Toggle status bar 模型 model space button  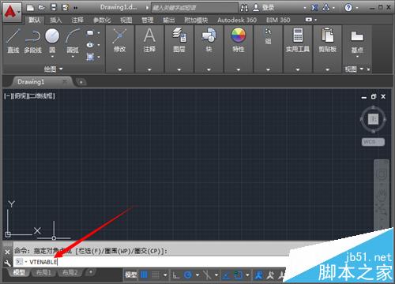pos(131,275)
